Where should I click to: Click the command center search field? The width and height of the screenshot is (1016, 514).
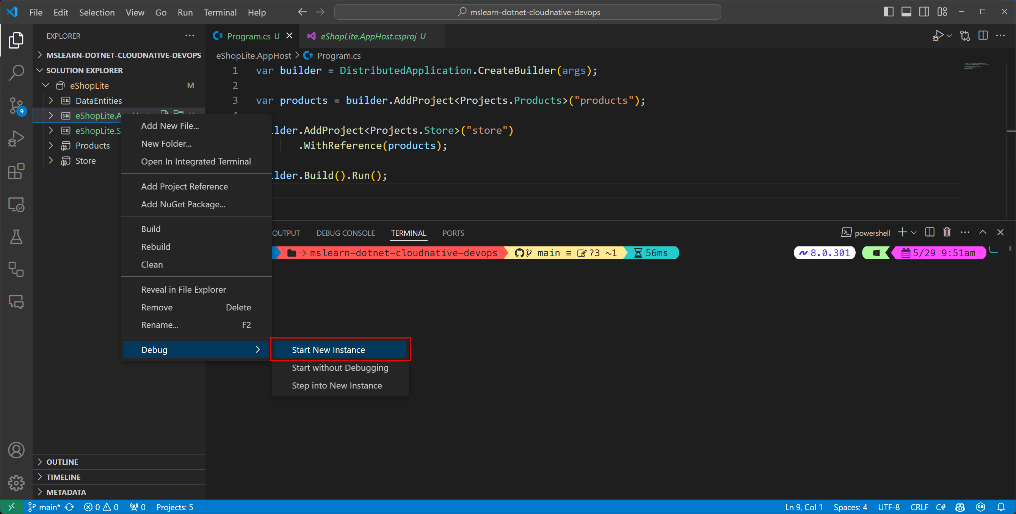pyautogui.click(x=527, y=12)
